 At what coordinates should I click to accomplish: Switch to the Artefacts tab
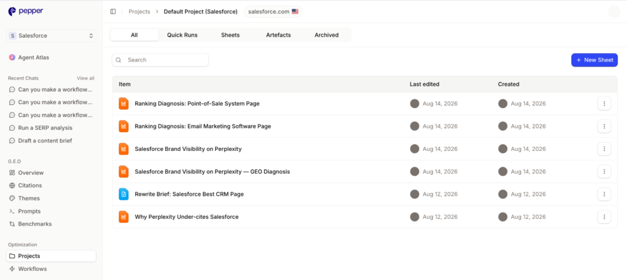pyautogui.click(x=279, y=35)
